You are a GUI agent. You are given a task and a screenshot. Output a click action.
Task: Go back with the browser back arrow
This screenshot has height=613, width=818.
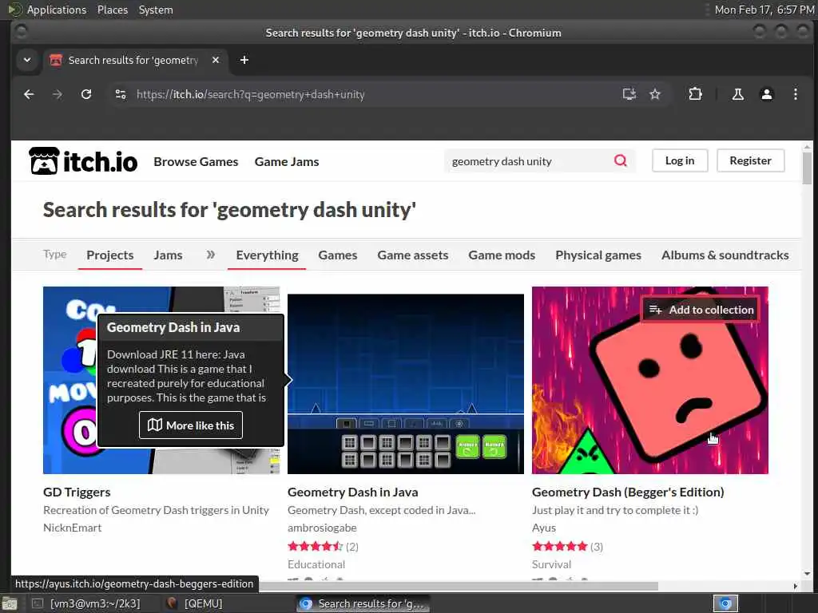coord(29,94)
